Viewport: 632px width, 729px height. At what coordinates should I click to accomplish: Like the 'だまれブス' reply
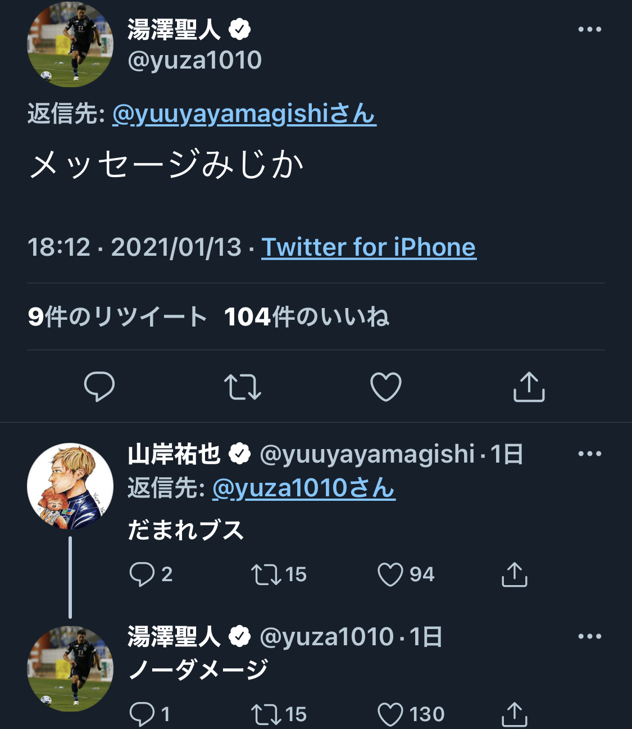[x=390, y=574]
